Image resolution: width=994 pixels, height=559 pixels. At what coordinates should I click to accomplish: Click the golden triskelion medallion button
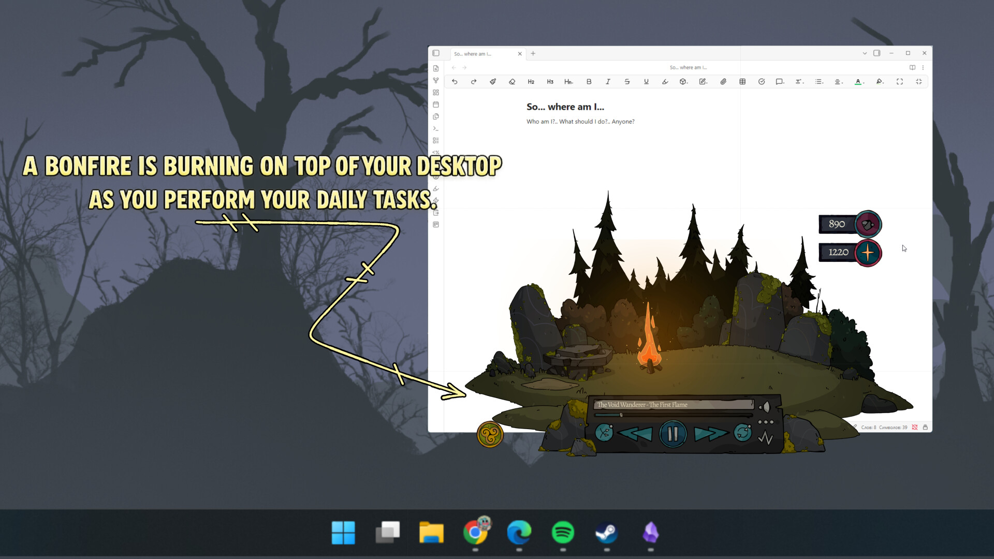click(x=490, y=435)
